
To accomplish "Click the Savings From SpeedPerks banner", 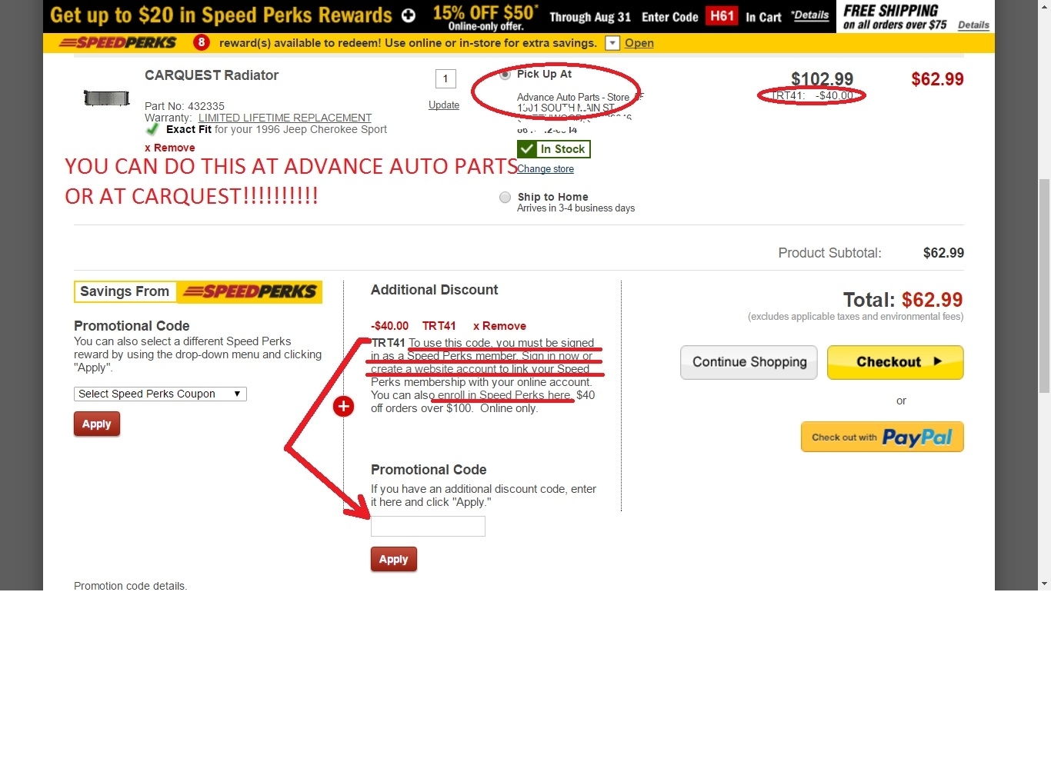I will tap(198, 292).
